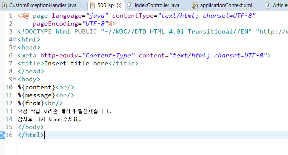
Task: Click the DOCTYPE declaration on line 3
Action: [x=153, y=31]
